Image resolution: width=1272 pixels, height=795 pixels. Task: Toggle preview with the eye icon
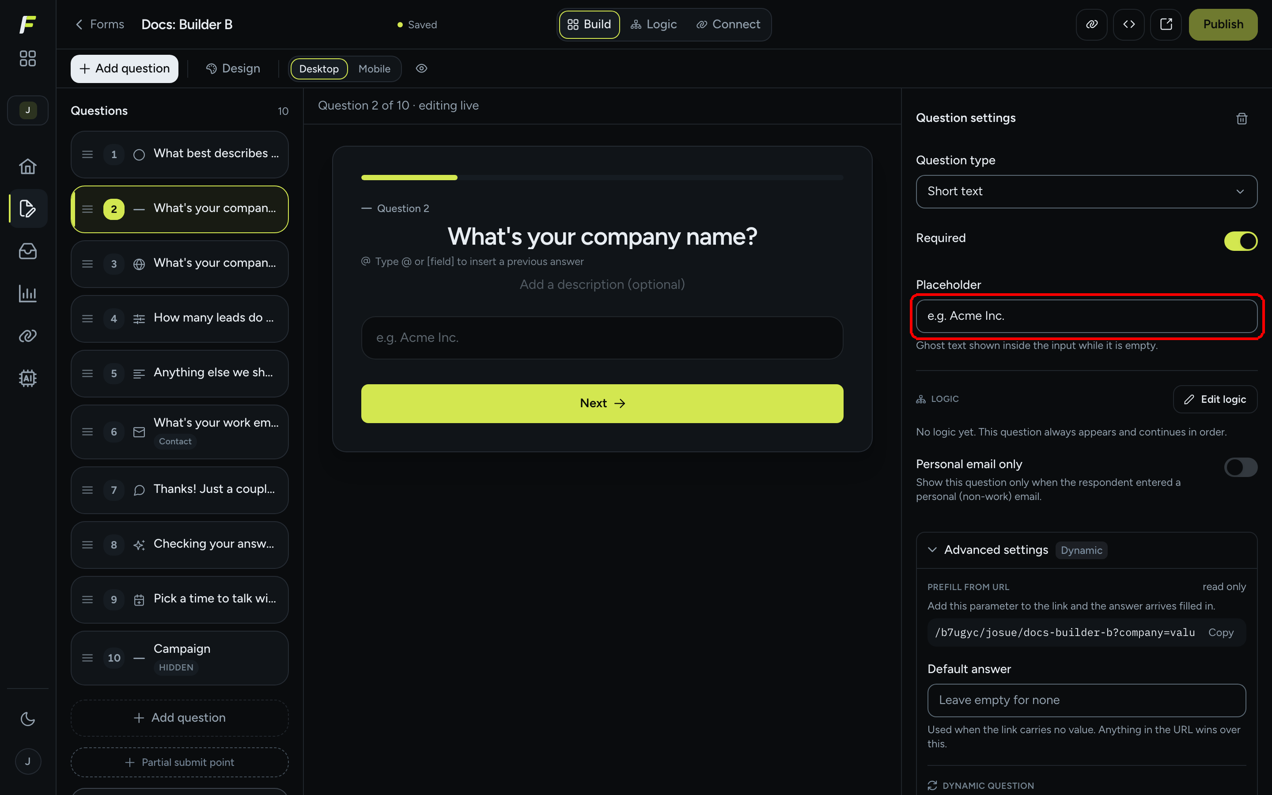(421, 68)
